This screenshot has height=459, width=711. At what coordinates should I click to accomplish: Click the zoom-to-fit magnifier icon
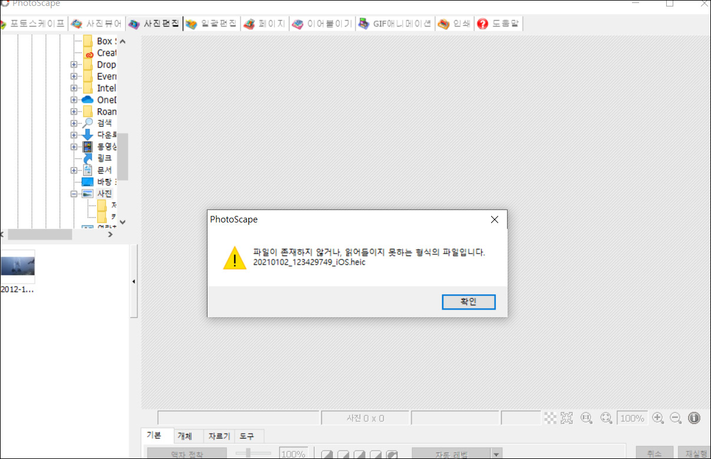pos(606,418)
